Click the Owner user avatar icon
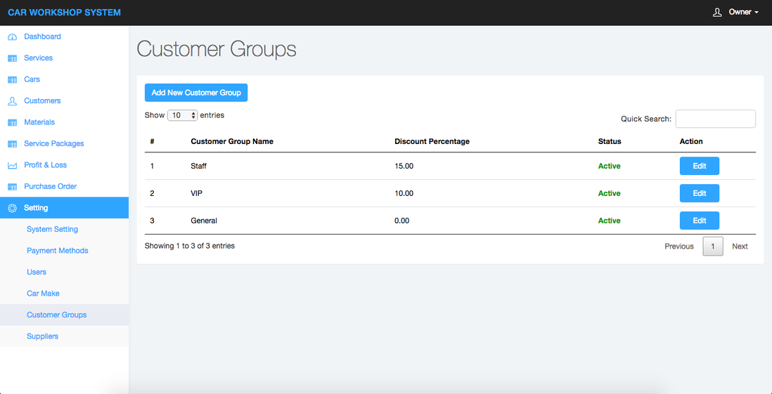 (x=717, y=13)
